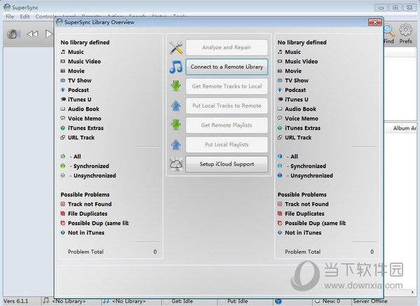Click Music Video icon in left library panel
Viewport: 420px width, 306px height.
click(x=63, y=62)
